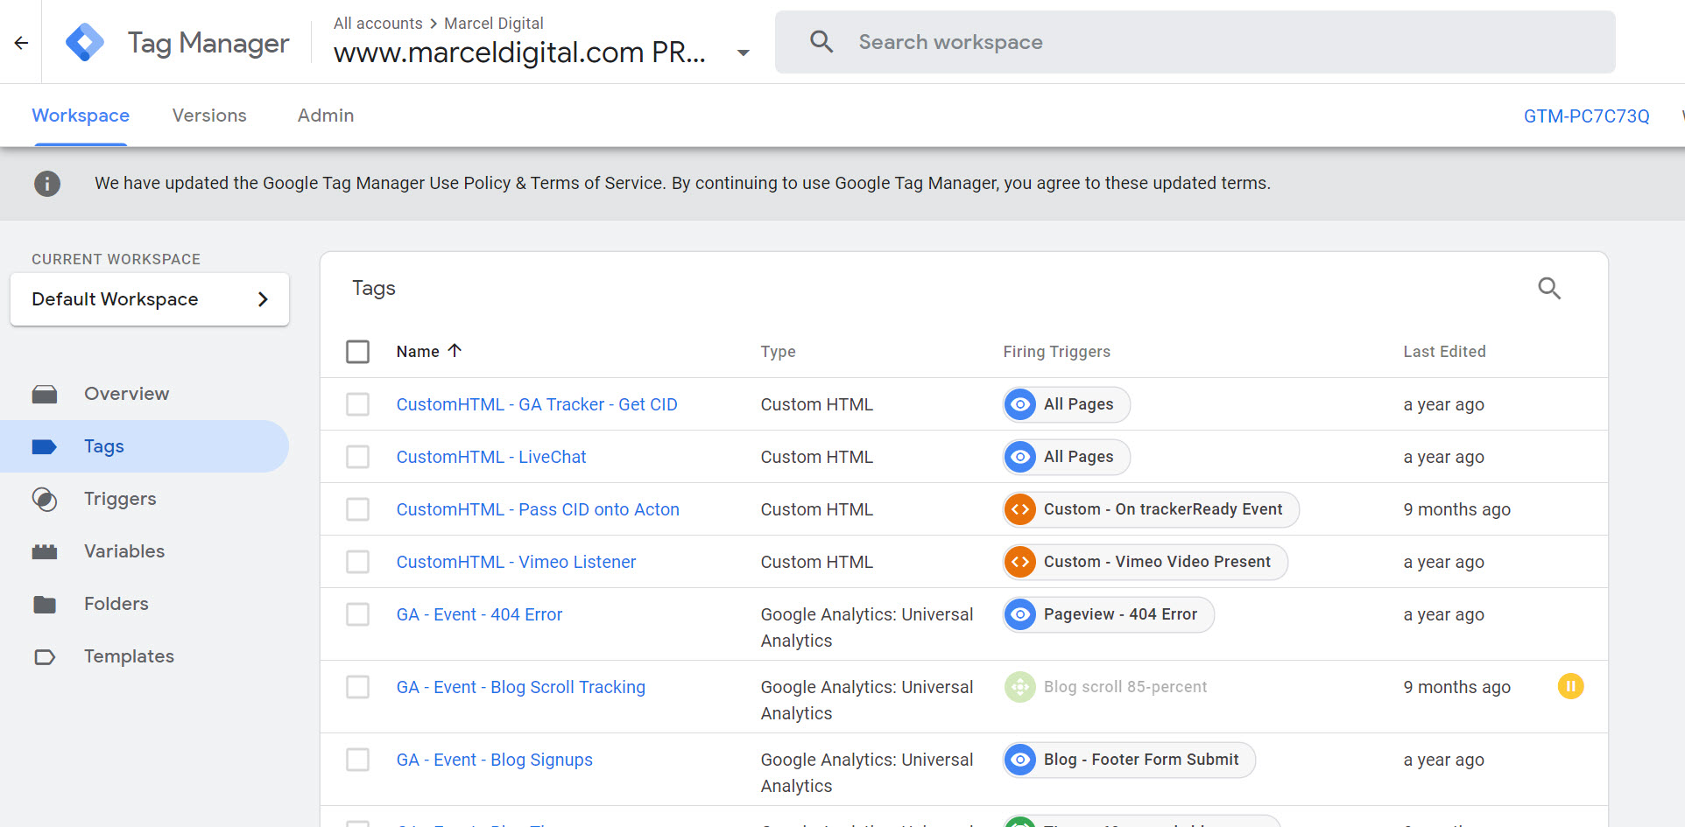The width and height of the screenshot is (1685, 827).
Task: Switch to the Versions tab
Action: coord(209,116)
